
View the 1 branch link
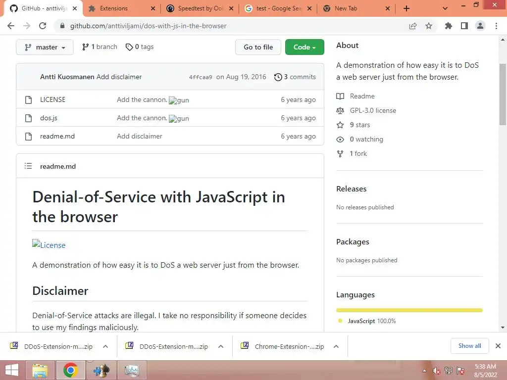tap(100, 47)
